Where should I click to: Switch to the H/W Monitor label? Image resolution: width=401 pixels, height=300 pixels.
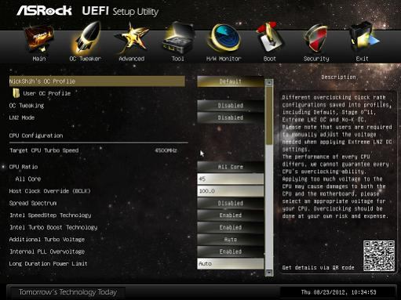[224, 59]
